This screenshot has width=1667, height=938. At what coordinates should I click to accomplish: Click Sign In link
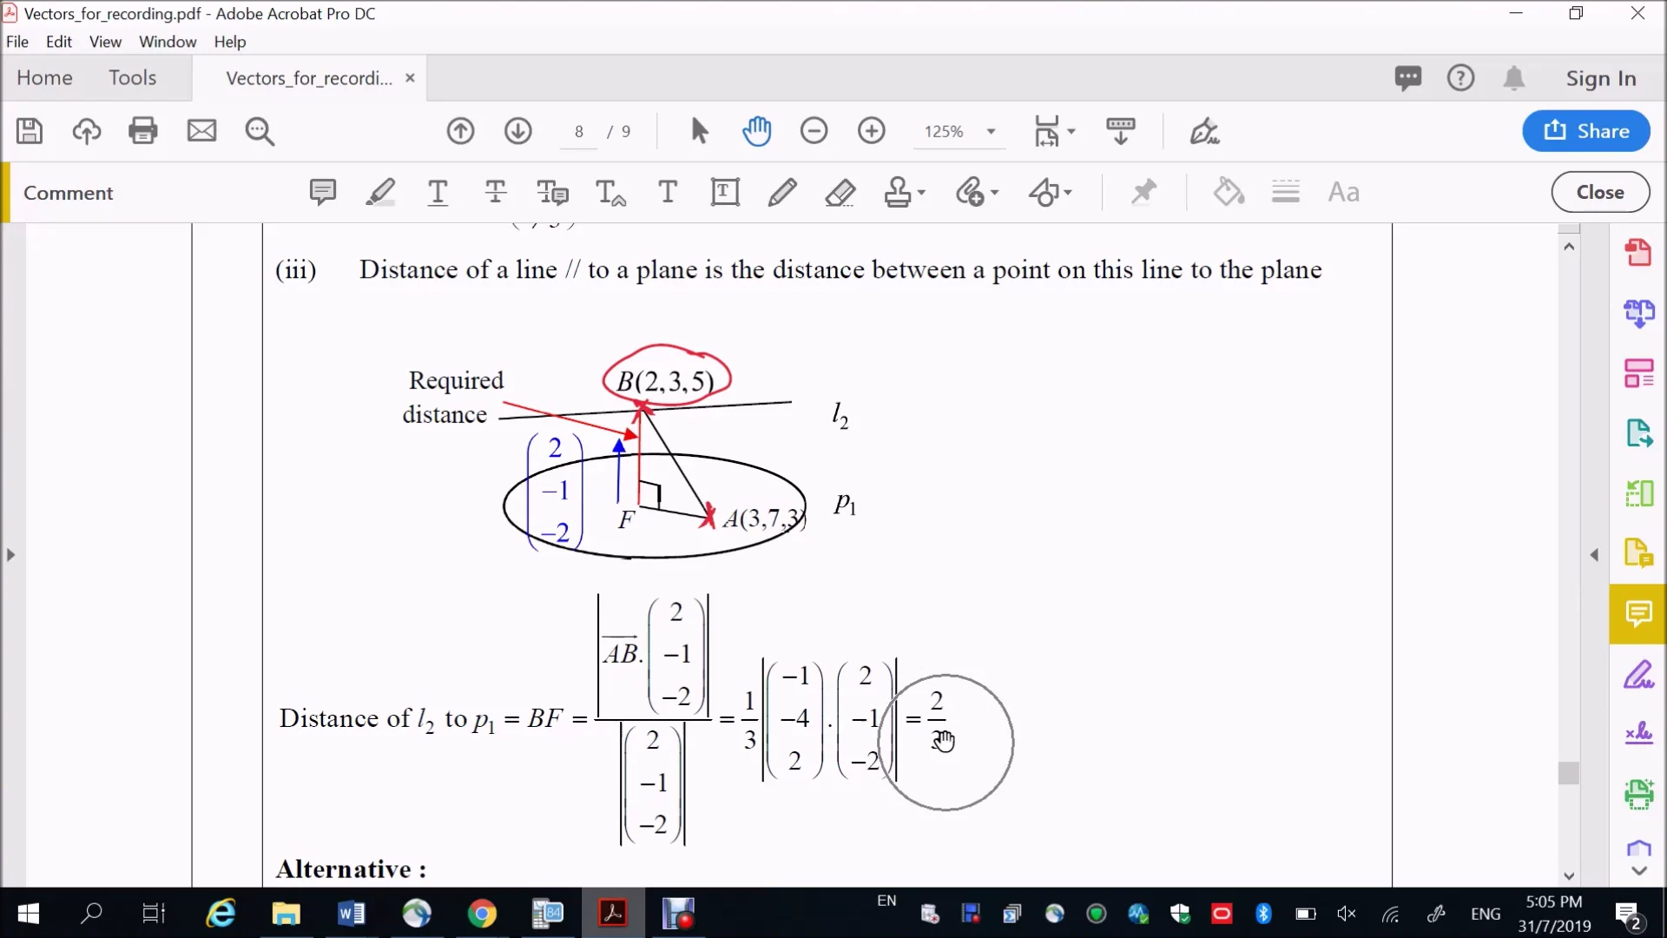pyautogui.click(x=1601, y=78)
